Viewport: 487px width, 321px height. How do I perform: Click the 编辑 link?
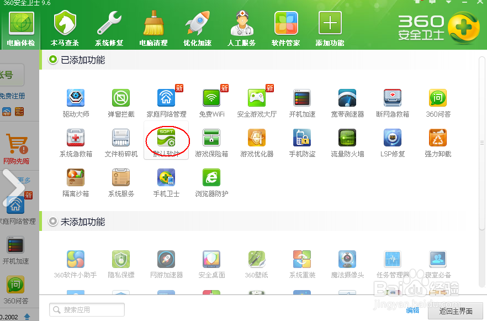tap(412, 310)
